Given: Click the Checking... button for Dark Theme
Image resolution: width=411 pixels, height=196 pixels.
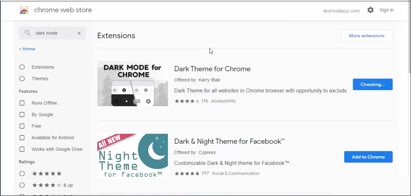Looking at the screenshot, I should click(x=372, y=84).
